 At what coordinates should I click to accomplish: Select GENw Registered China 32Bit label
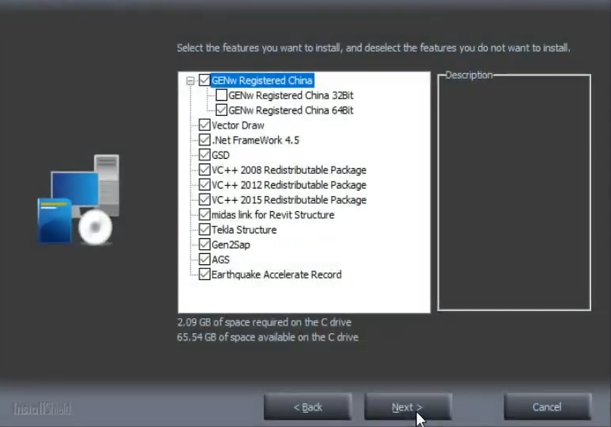[291, 95]
